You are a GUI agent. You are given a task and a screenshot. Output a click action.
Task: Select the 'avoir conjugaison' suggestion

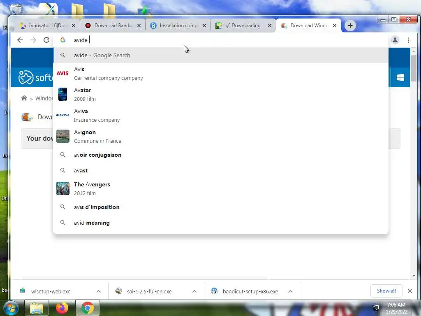[221, 155]
